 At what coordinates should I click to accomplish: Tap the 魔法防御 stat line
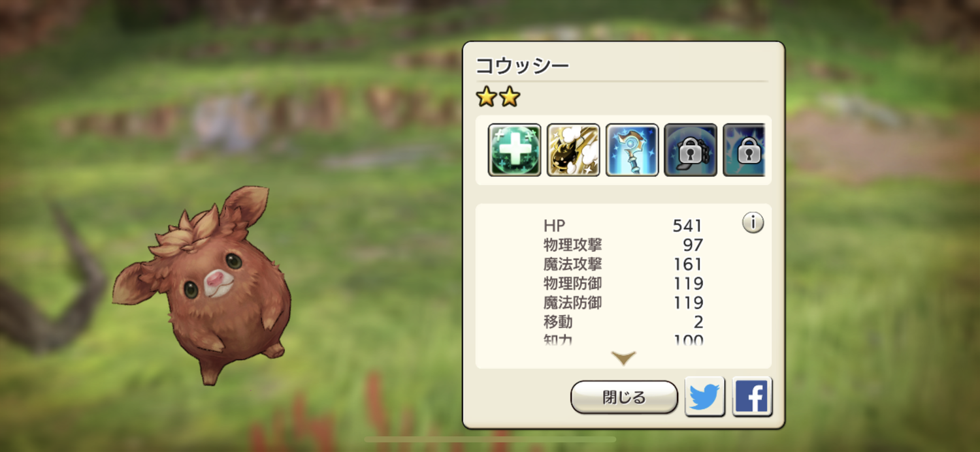click(623, 303)
